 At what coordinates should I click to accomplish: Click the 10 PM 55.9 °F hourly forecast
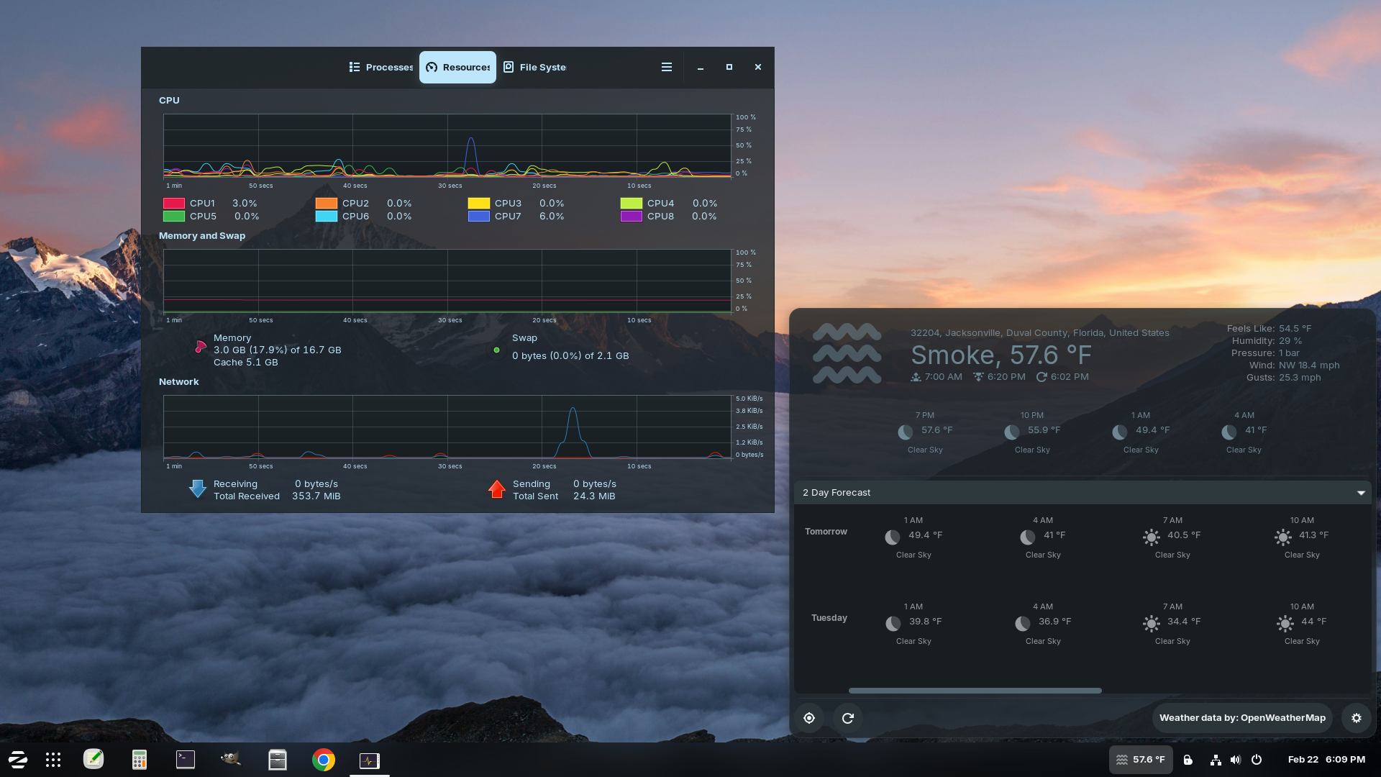1032,432
